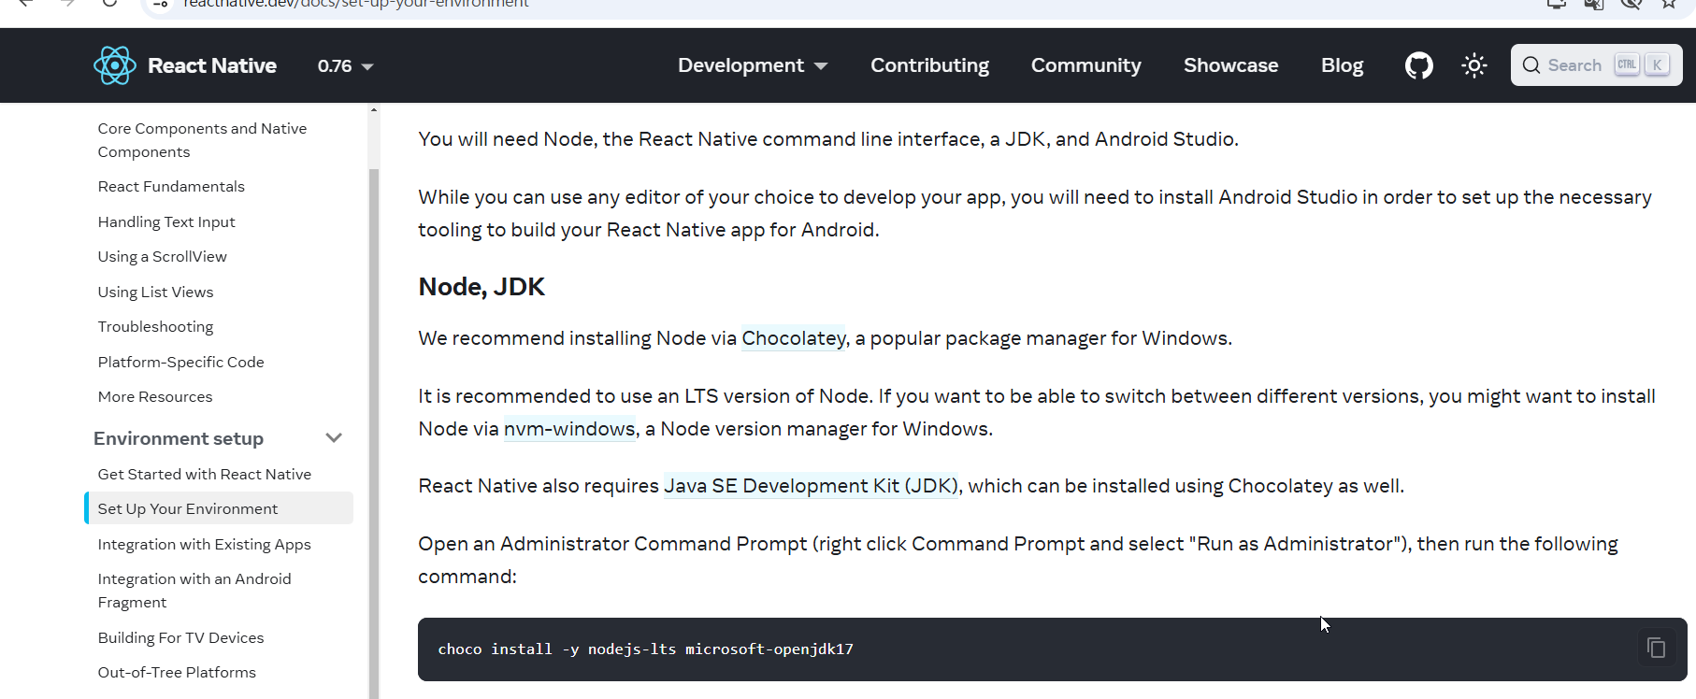Collapse the Environment setup chevron
The height and width of the screenshot is (699, 1696).
(334, 437)
